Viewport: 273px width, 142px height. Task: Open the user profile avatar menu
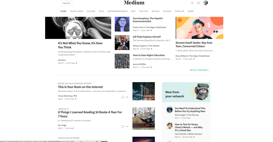(x=206, y=3)
